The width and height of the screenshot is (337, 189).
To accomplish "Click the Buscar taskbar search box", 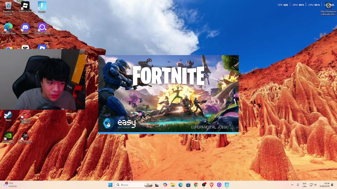I will coord(134,185).
